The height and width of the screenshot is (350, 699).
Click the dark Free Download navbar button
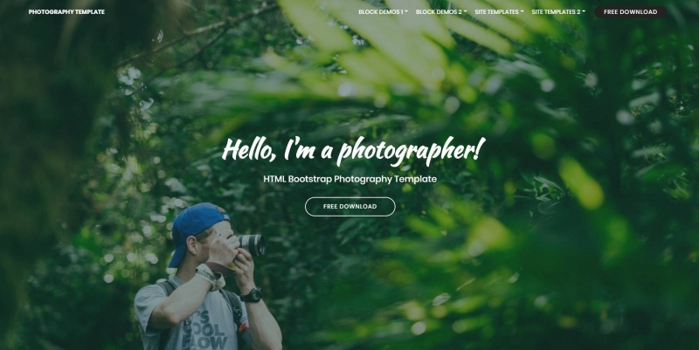(630, 12)
